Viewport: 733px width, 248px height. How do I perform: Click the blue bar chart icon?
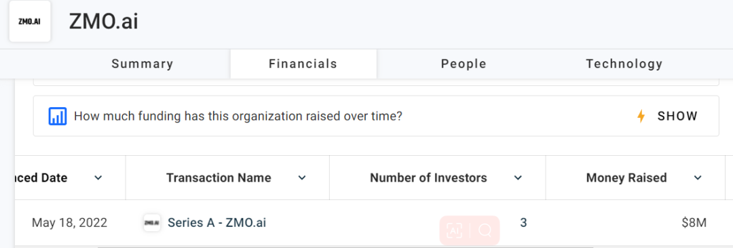tap(58, 117)
